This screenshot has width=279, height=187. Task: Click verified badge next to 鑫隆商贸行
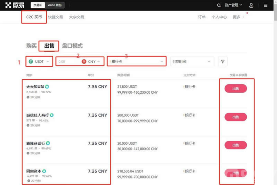48,143
